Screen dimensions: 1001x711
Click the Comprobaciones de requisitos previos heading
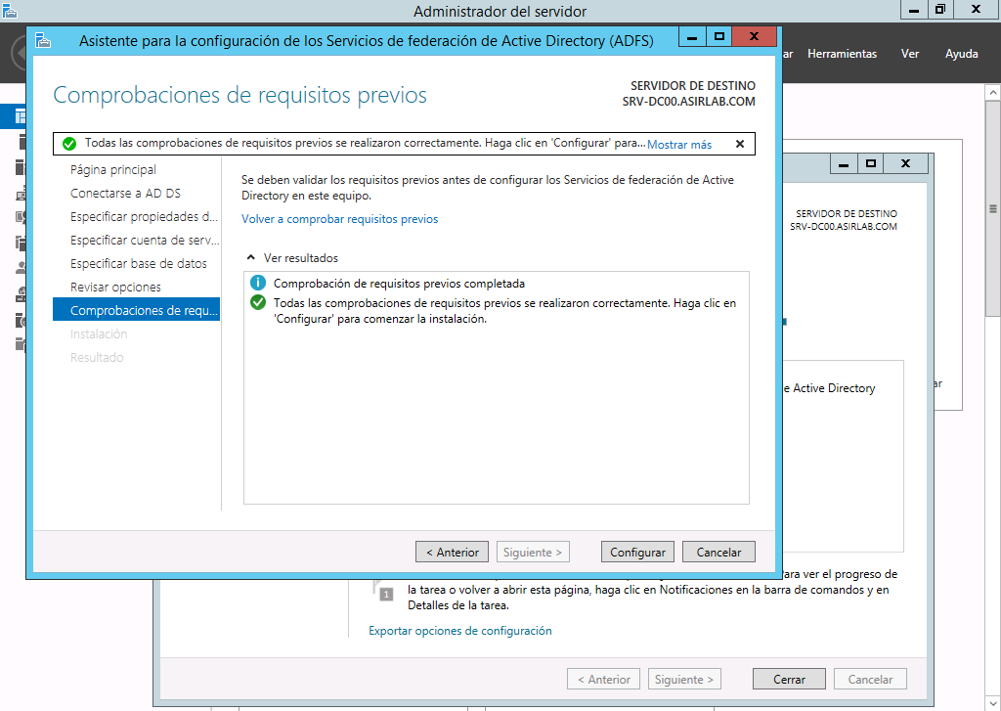point(240,95)
